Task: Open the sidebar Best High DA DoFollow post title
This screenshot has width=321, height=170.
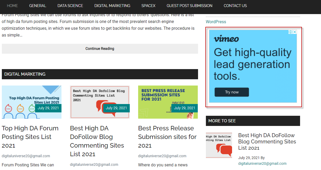Action: pyautogui.click(x=267, y=142)
